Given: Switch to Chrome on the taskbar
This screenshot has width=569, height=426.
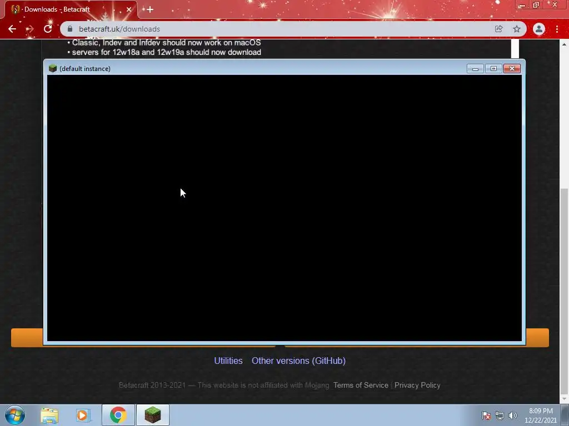Looking at the screenshot, I should (118, 415).
